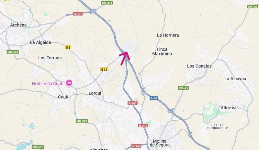Click the yellow B-8 road badge

pyautogui.click(x=68, y=48)
